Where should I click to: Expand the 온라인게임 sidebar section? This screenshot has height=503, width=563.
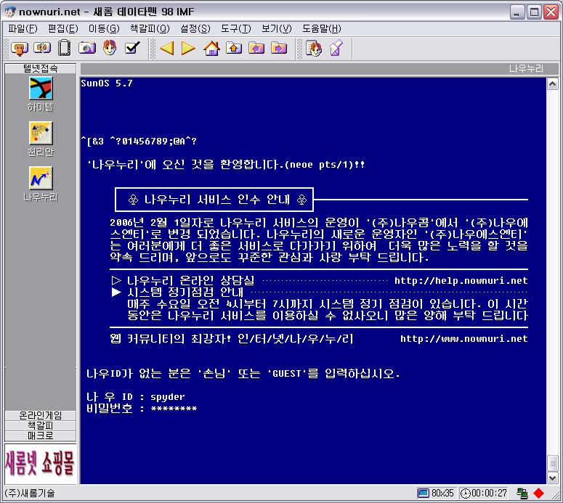click(41, 415)
